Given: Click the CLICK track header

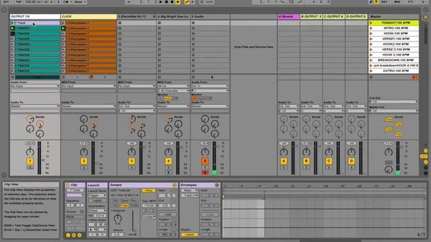Looking at the screenshot, I should coord(89,17).
